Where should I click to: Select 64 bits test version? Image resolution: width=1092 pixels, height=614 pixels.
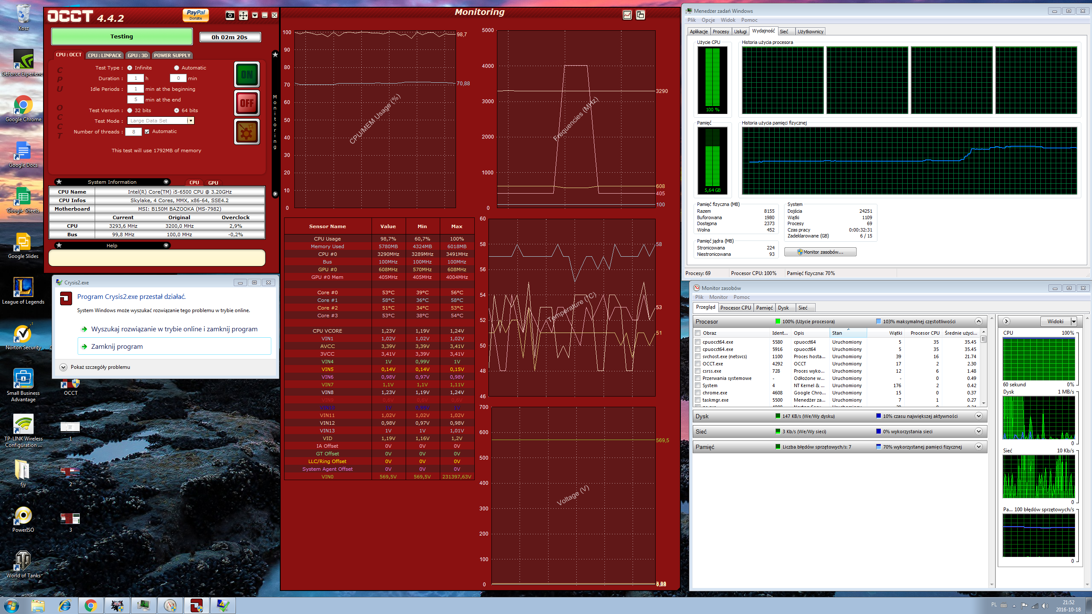(x=177, y=110)
